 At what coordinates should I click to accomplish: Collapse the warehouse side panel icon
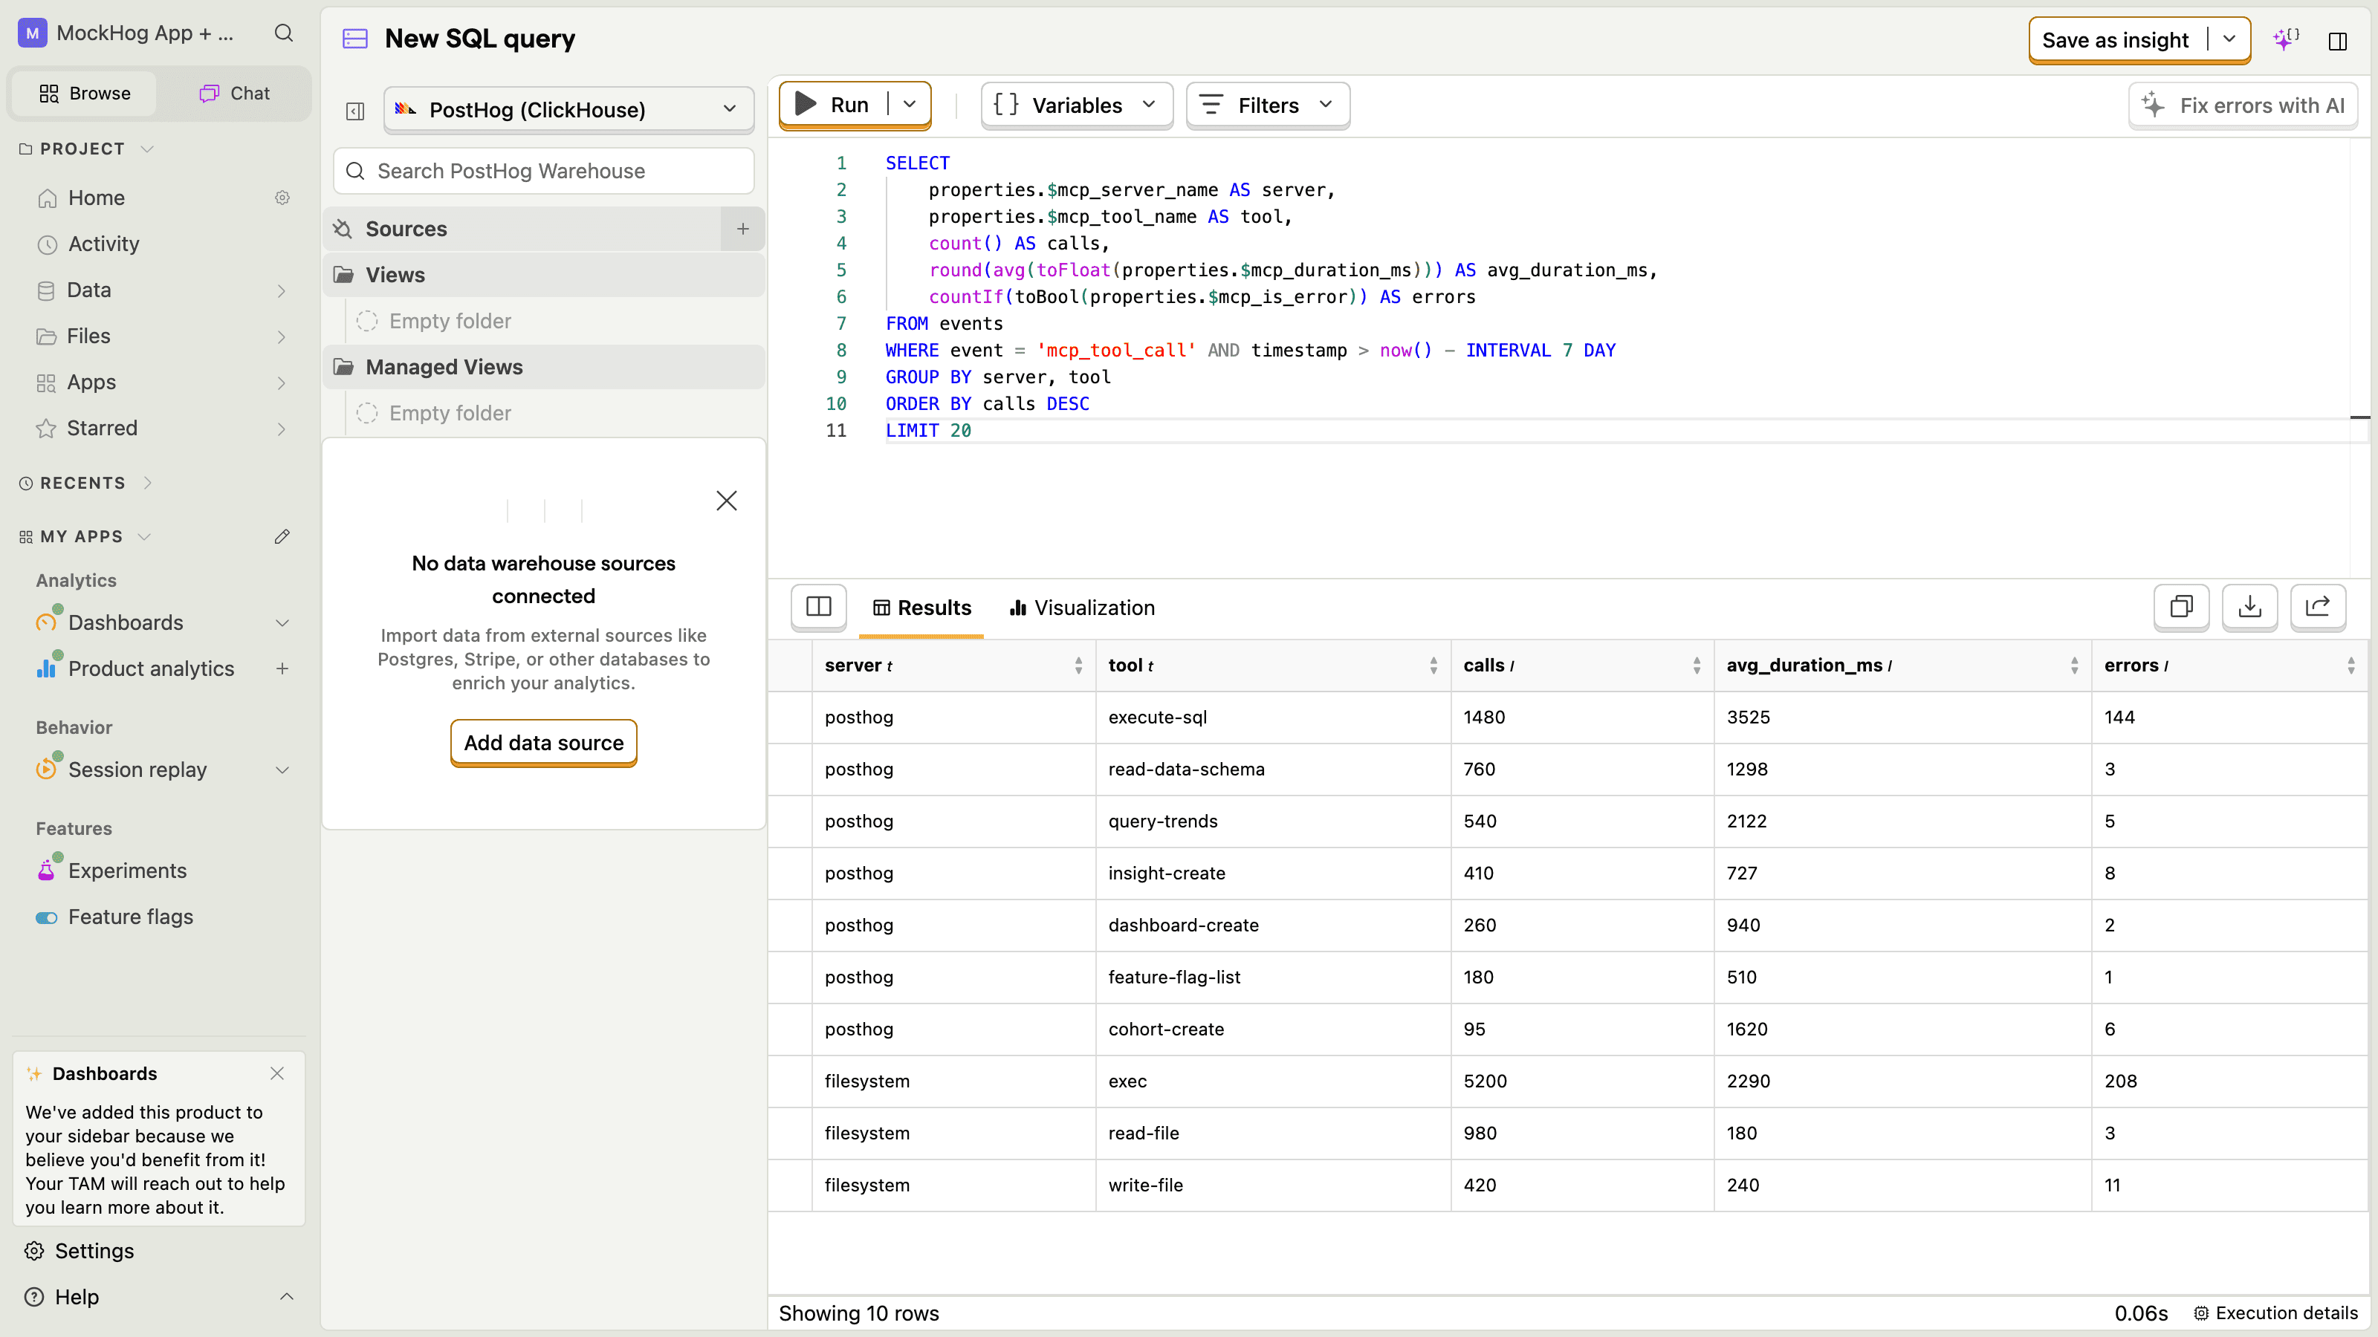355,111
